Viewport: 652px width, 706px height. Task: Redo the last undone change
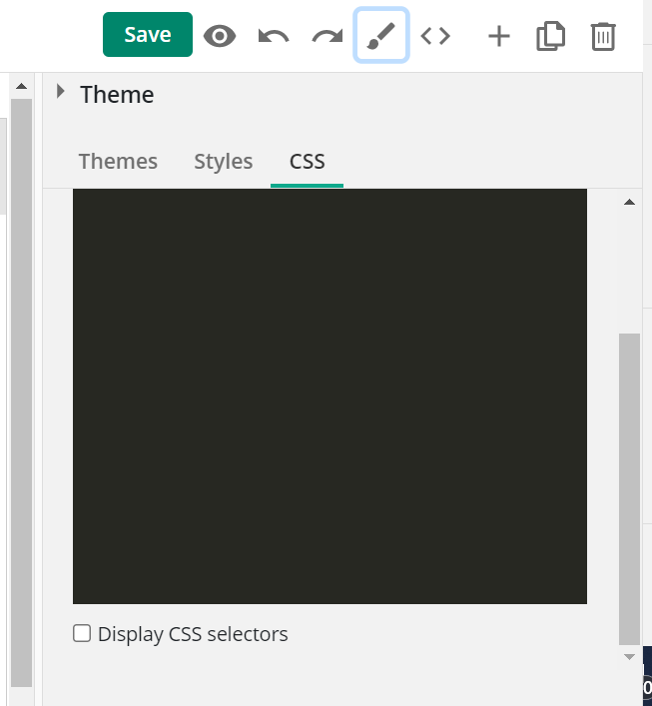coord(327,36)
